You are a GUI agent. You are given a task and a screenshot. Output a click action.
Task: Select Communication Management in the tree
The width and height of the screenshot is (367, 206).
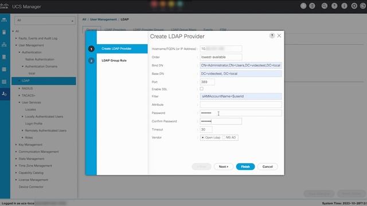[38, 152]
